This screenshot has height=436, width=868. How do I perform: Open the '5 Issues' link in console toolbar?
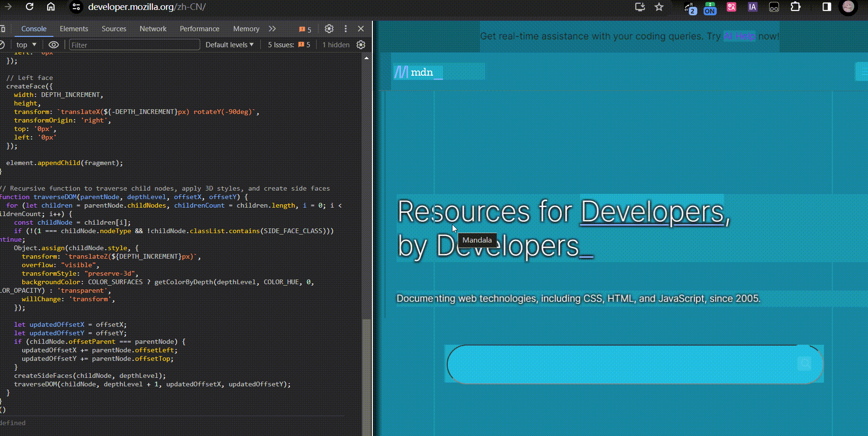pyautogui.click(x=289, y=45)
